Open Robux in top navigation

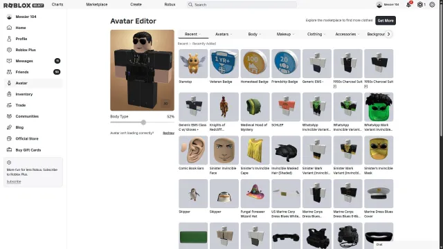170,5
